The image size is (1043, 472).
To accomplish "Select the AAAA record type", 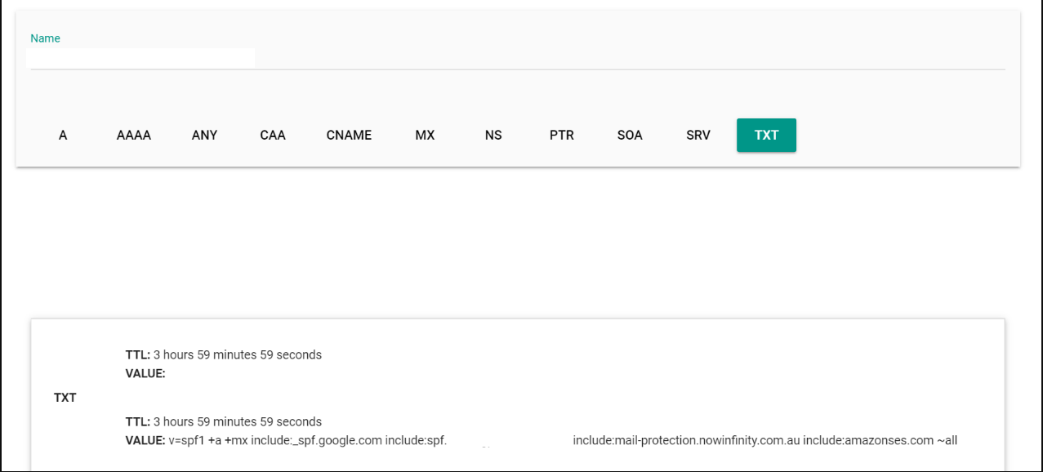I will click(133, 135).
